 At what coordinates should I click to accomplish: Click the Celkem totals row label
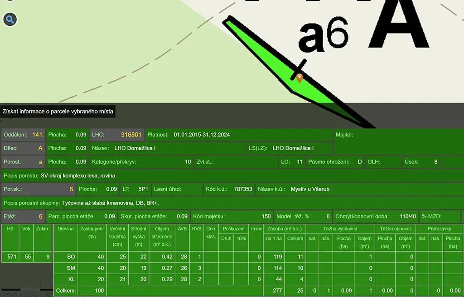coord(66,291)
